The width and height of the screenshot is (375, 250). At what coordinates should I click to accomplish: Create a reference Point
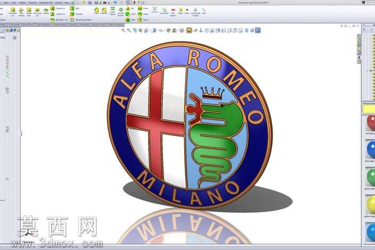(x=187, y=11)
